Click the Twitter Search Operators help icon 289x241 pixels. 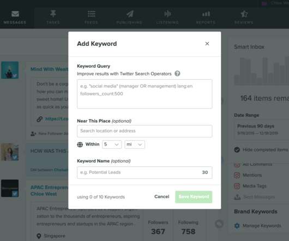pos(177,74)
